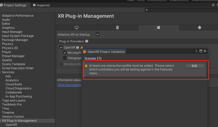Collapse the Services section
This screenshot has width=218, height=127.
pos(1,72)
